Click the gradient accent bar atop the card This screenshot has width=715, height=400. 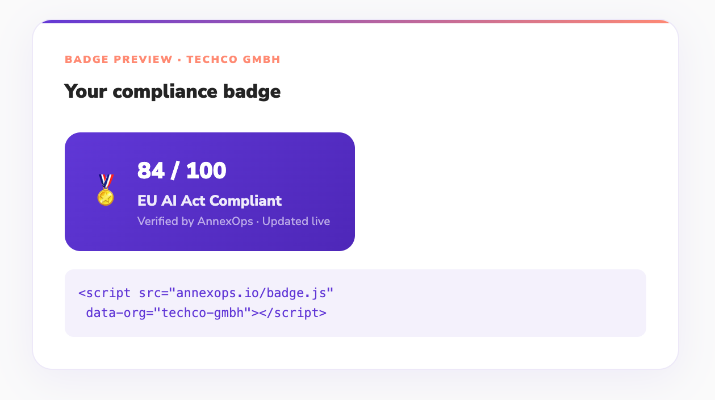point(356,22)
